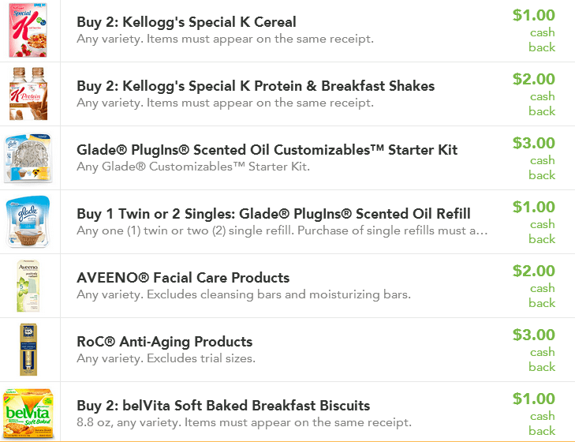Viewport: 575px width, 442px height.
Task: Open the RoC Anti-Aging Products offer
Action: [165, 342]
